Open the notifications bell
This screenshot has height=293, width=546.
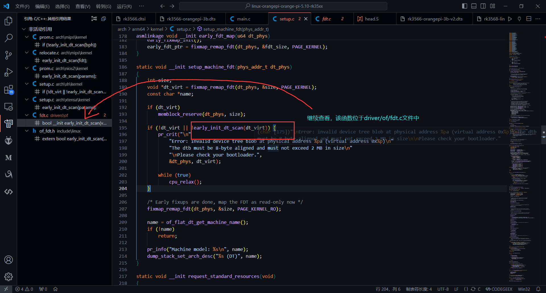click(x=538, y=289)
